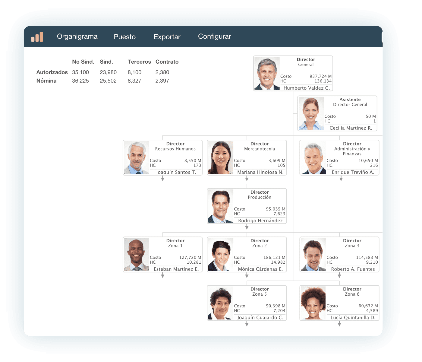The height and width of the screenshot is (362, 422).
Task: Click Nómina value 36,225
Action: 80,81
